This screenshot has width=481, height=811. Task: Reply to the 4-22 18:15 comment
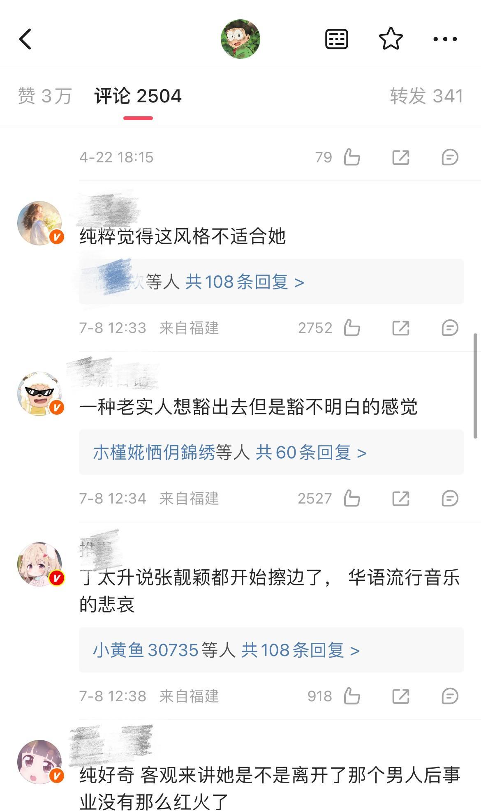tap(450, 157)
